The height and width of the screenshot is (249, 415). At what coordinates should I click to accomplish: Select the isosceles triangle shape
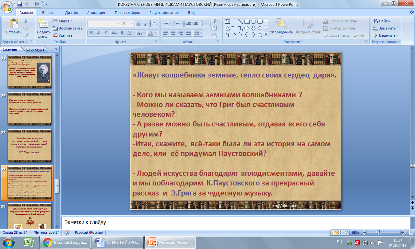(227, 28)
